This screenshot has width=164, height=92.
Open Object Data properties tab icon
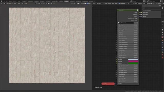pyautogui.click(x=162, y=52)
